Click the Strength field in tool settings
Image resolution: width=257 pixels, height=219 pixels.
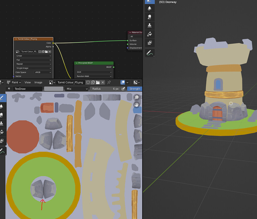(135, 89)
